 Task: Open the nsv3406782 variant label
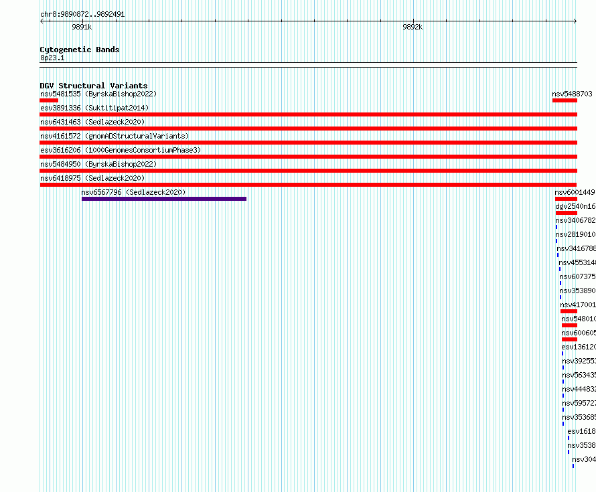(x=575, y=220)
